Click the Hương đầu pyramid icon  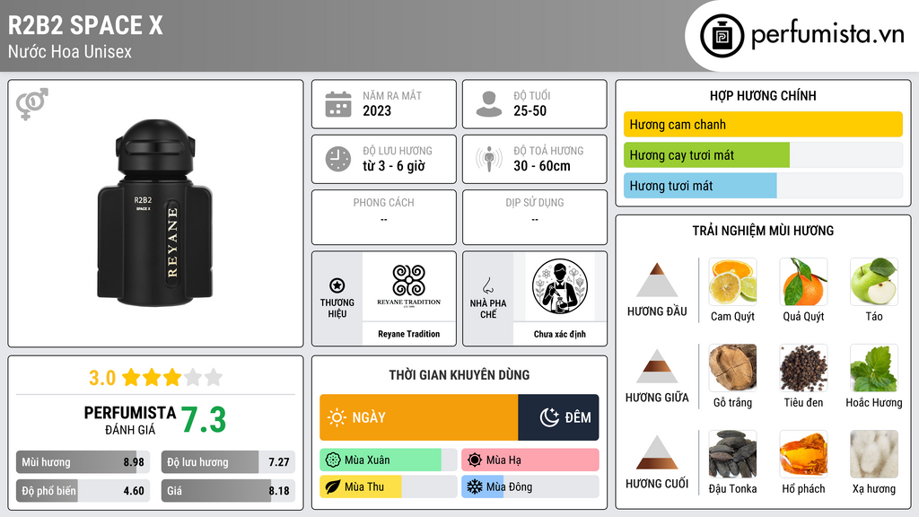(657, 280)
